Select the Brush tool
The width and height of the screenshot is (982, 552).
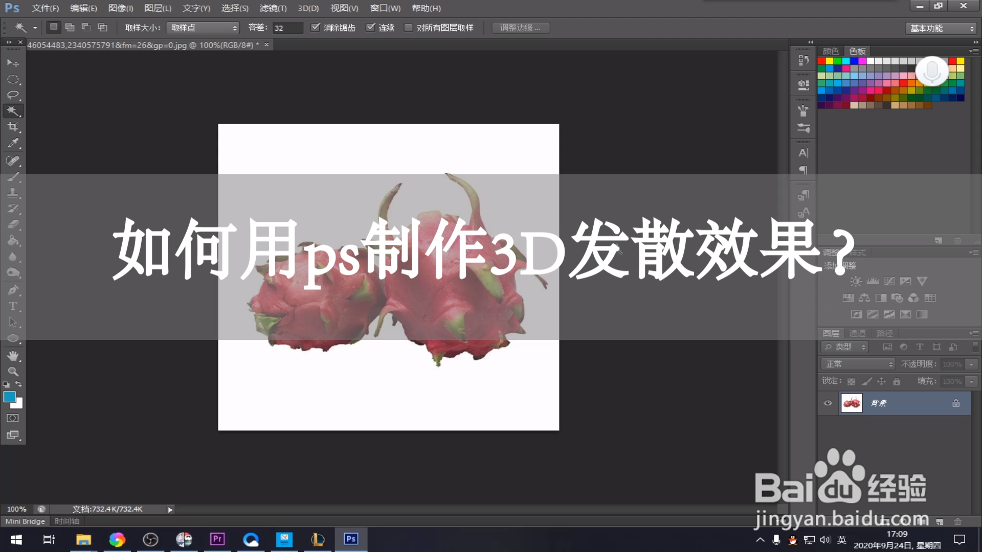point(13,177)
